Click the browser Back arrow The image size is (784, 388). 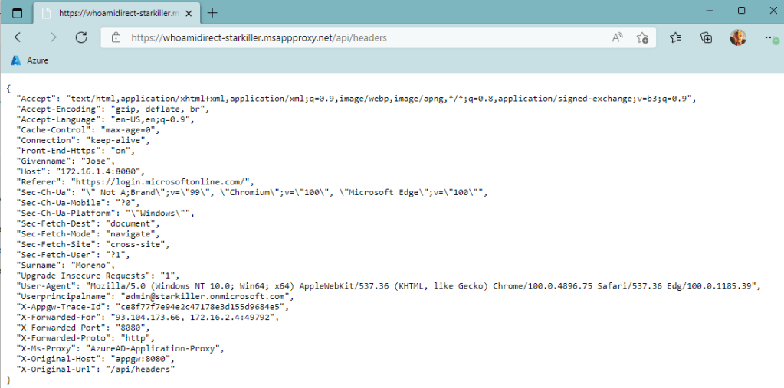click(x=20, y=37)
